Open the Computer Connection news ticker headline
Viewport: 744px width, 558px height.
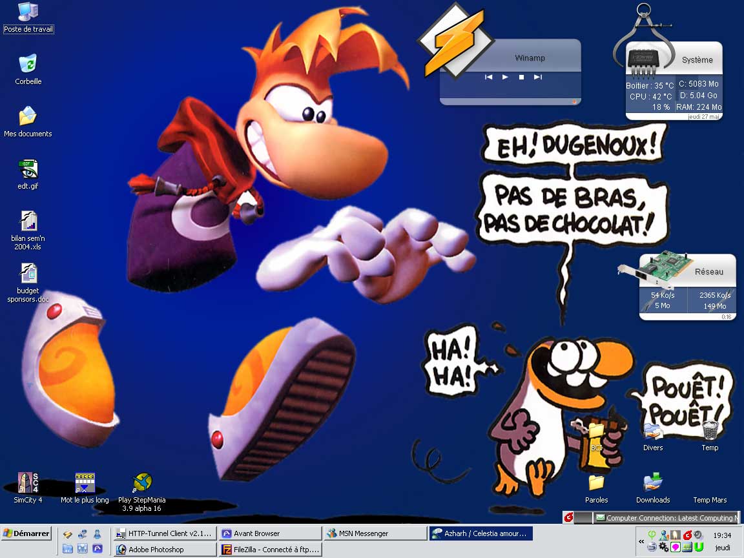click(672, 518)
